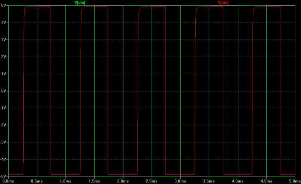Click the -4V vertical axis label
This screenshot has height=184, width=301.
point(3,159)
